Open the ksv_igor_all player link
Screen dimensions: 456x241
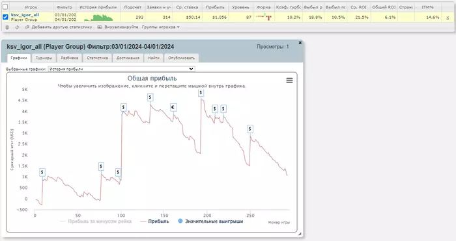pyautogui.click(x=25, y=15)
